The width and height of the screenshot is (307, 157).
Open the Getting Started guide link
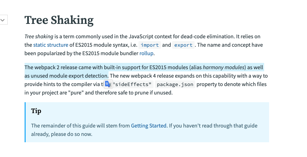coord(149,125)
